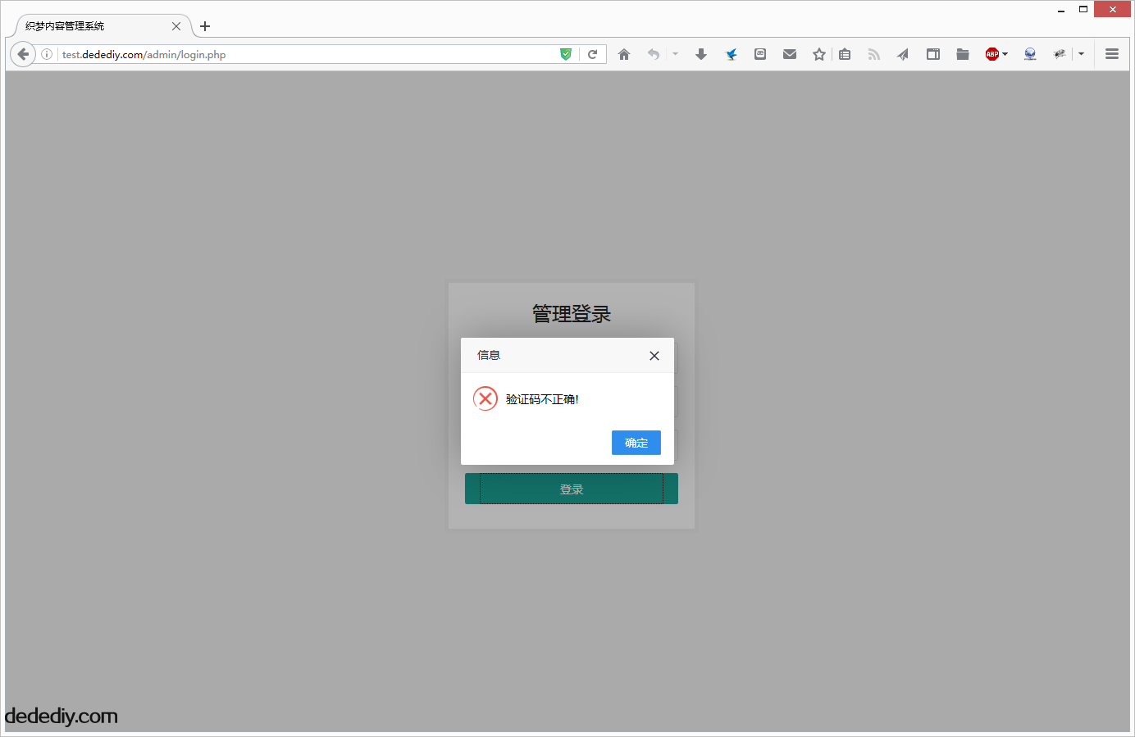Click the 确定 button in the dialog

tap(636, 443)
